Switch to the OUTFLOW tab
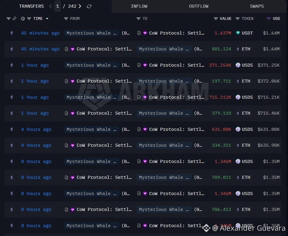 point(199,6)
